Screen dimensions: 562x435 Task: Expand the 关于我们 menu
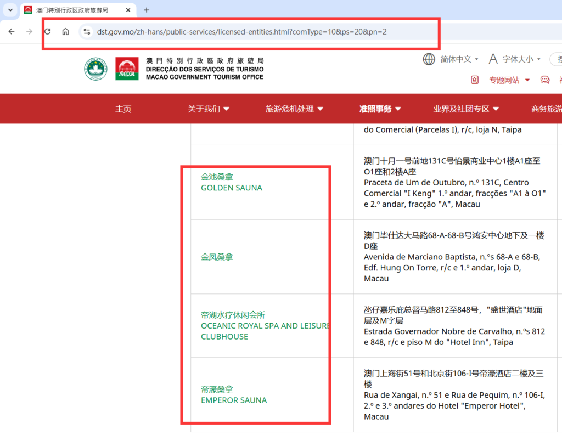click(x=208, y=109)
